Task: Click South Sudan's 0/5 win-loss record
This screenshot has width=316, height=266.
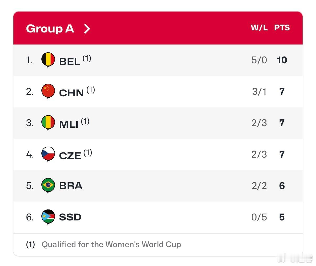Action: (259, 217)
